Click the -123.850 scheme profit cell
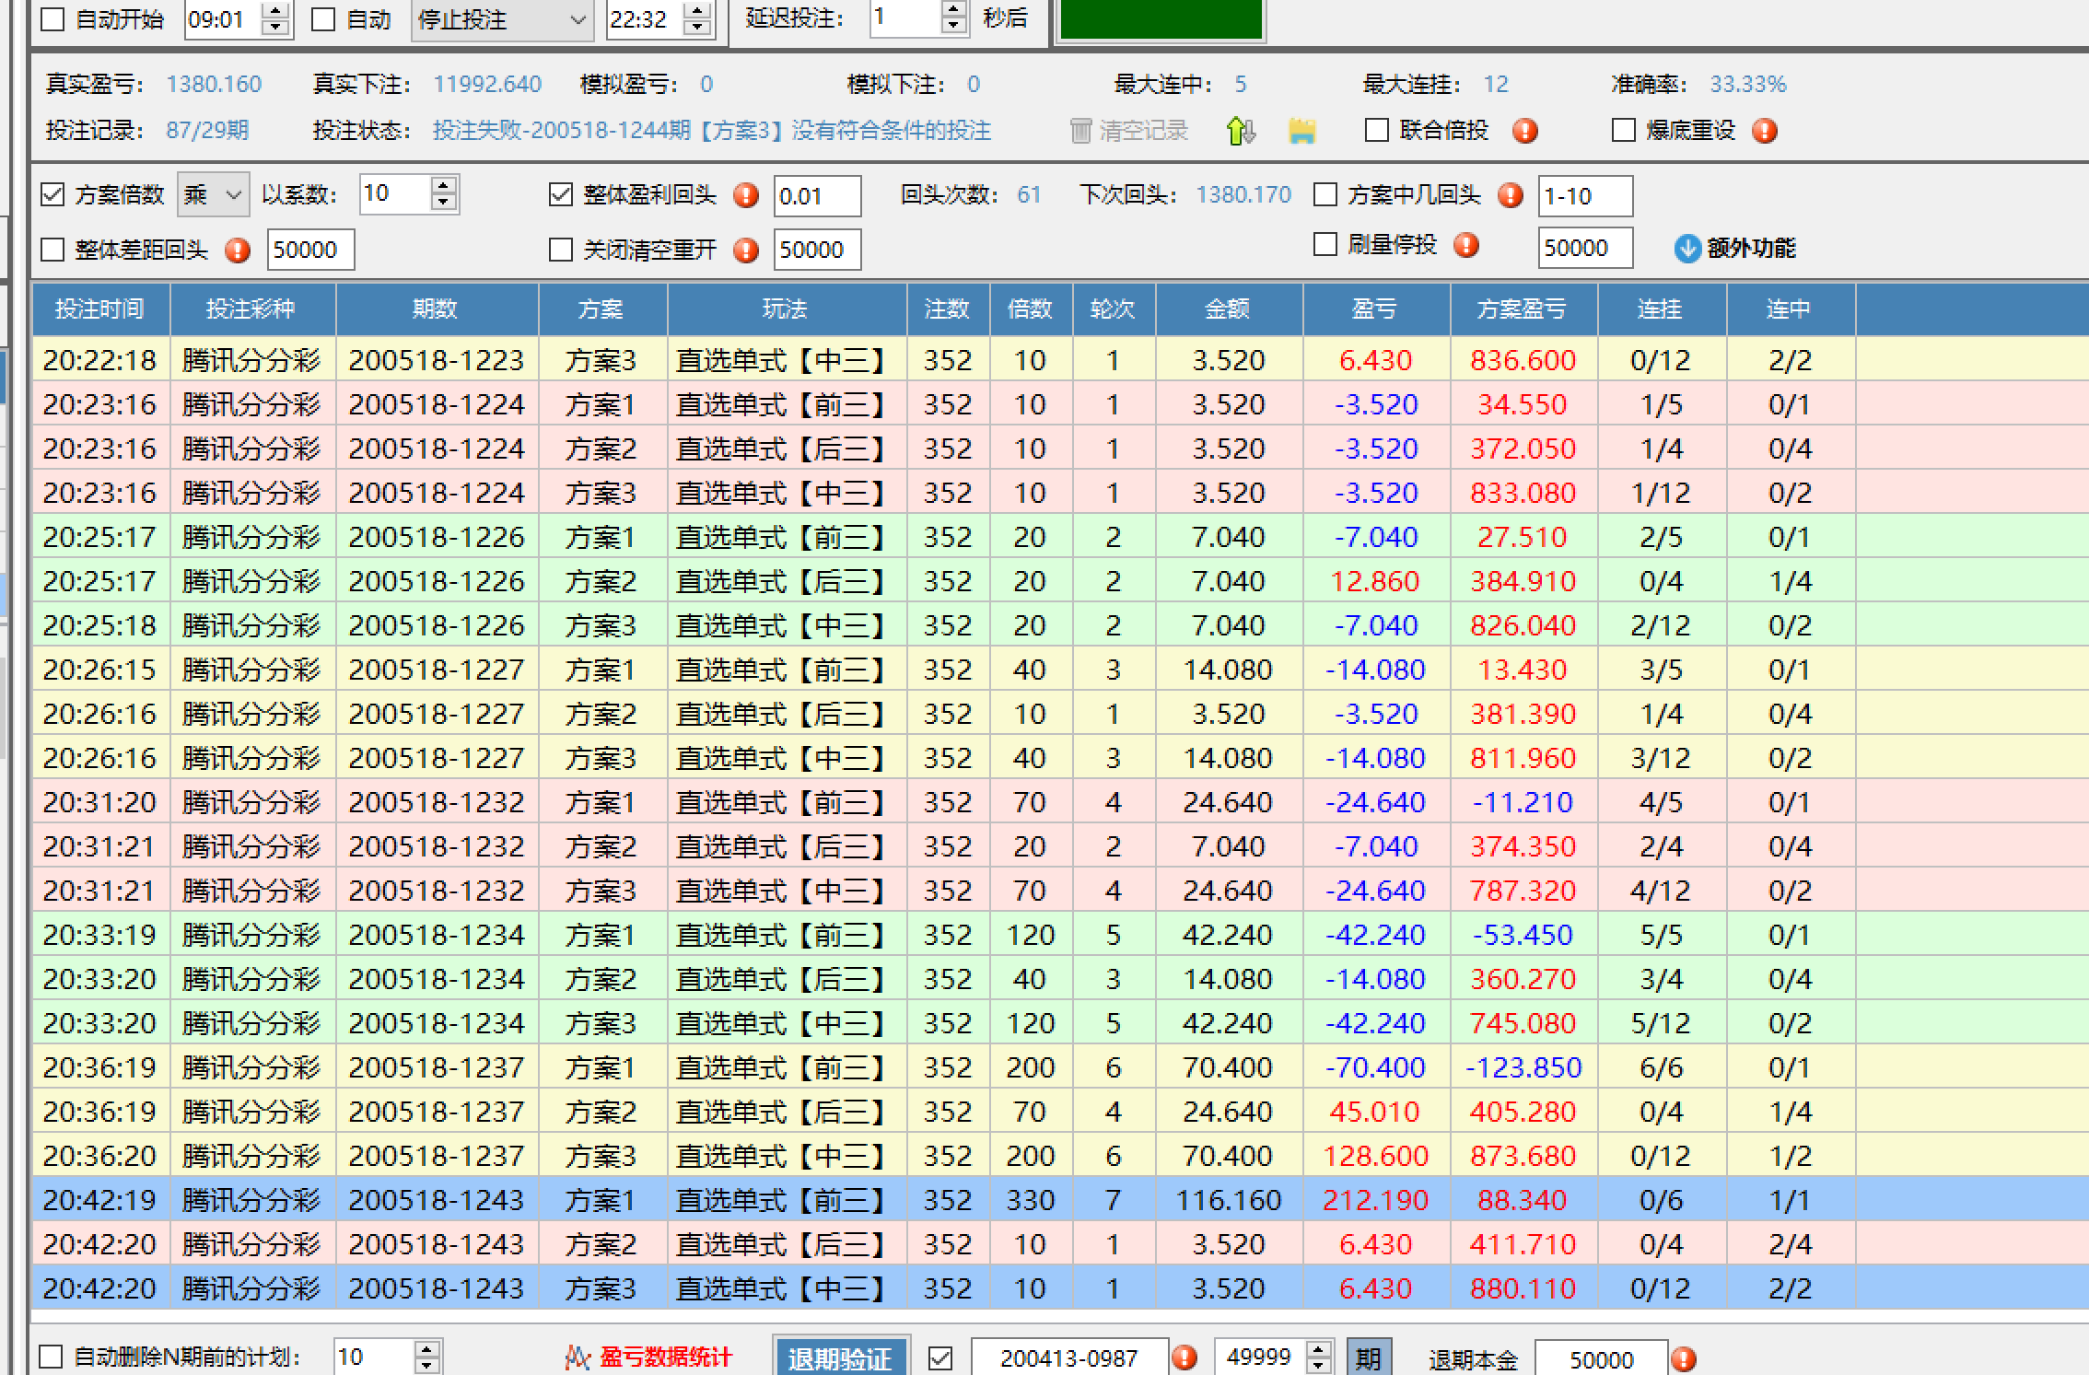This screenshot has height=1375, width=2089. coord(1523,1067)
